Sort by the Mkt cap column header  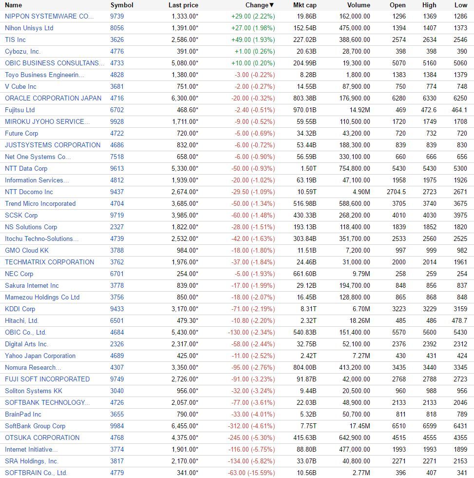pyautogui.click(x=305, y=5)
